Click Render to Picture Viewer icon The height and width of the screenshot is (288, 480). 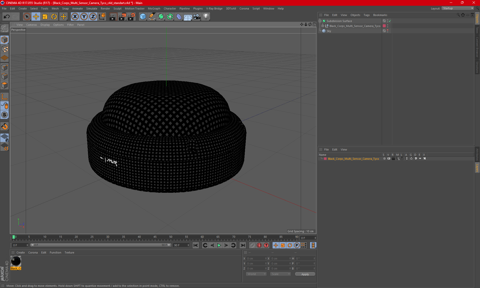click(122, 17)
